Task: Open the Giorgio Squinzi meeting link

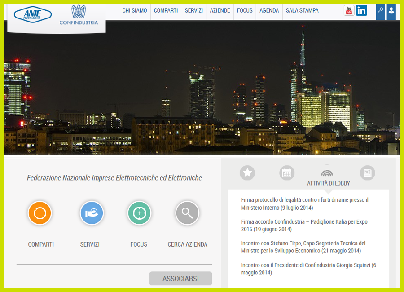Action: pos(308,269)
